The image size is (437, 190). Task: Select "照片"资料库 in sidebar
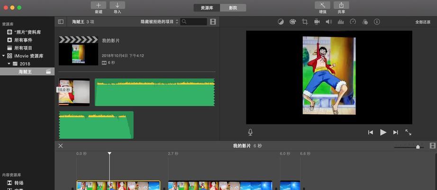click(27, 32)
